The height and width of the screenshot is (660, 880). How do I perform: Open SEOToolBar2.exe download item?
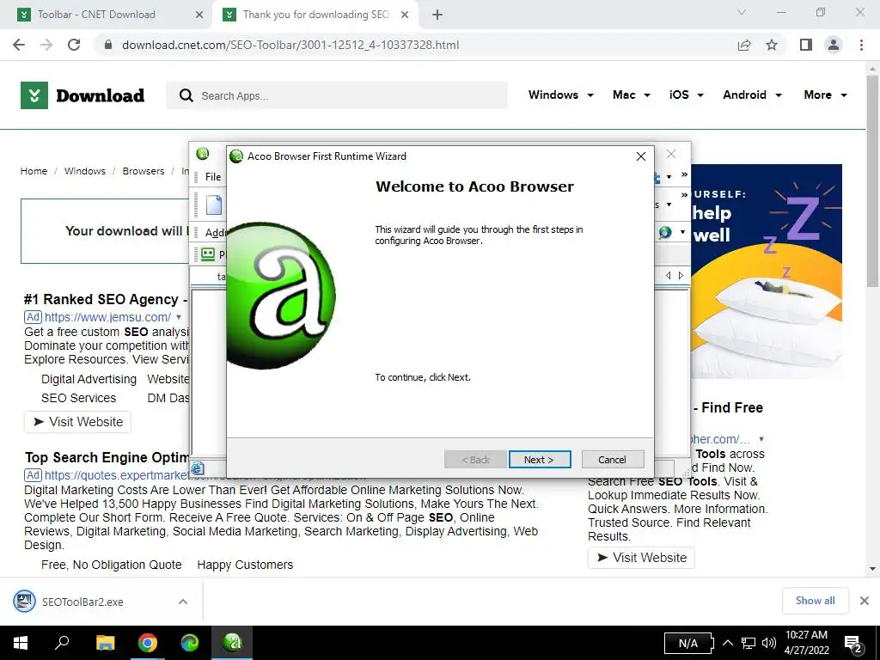pos(84,602)
